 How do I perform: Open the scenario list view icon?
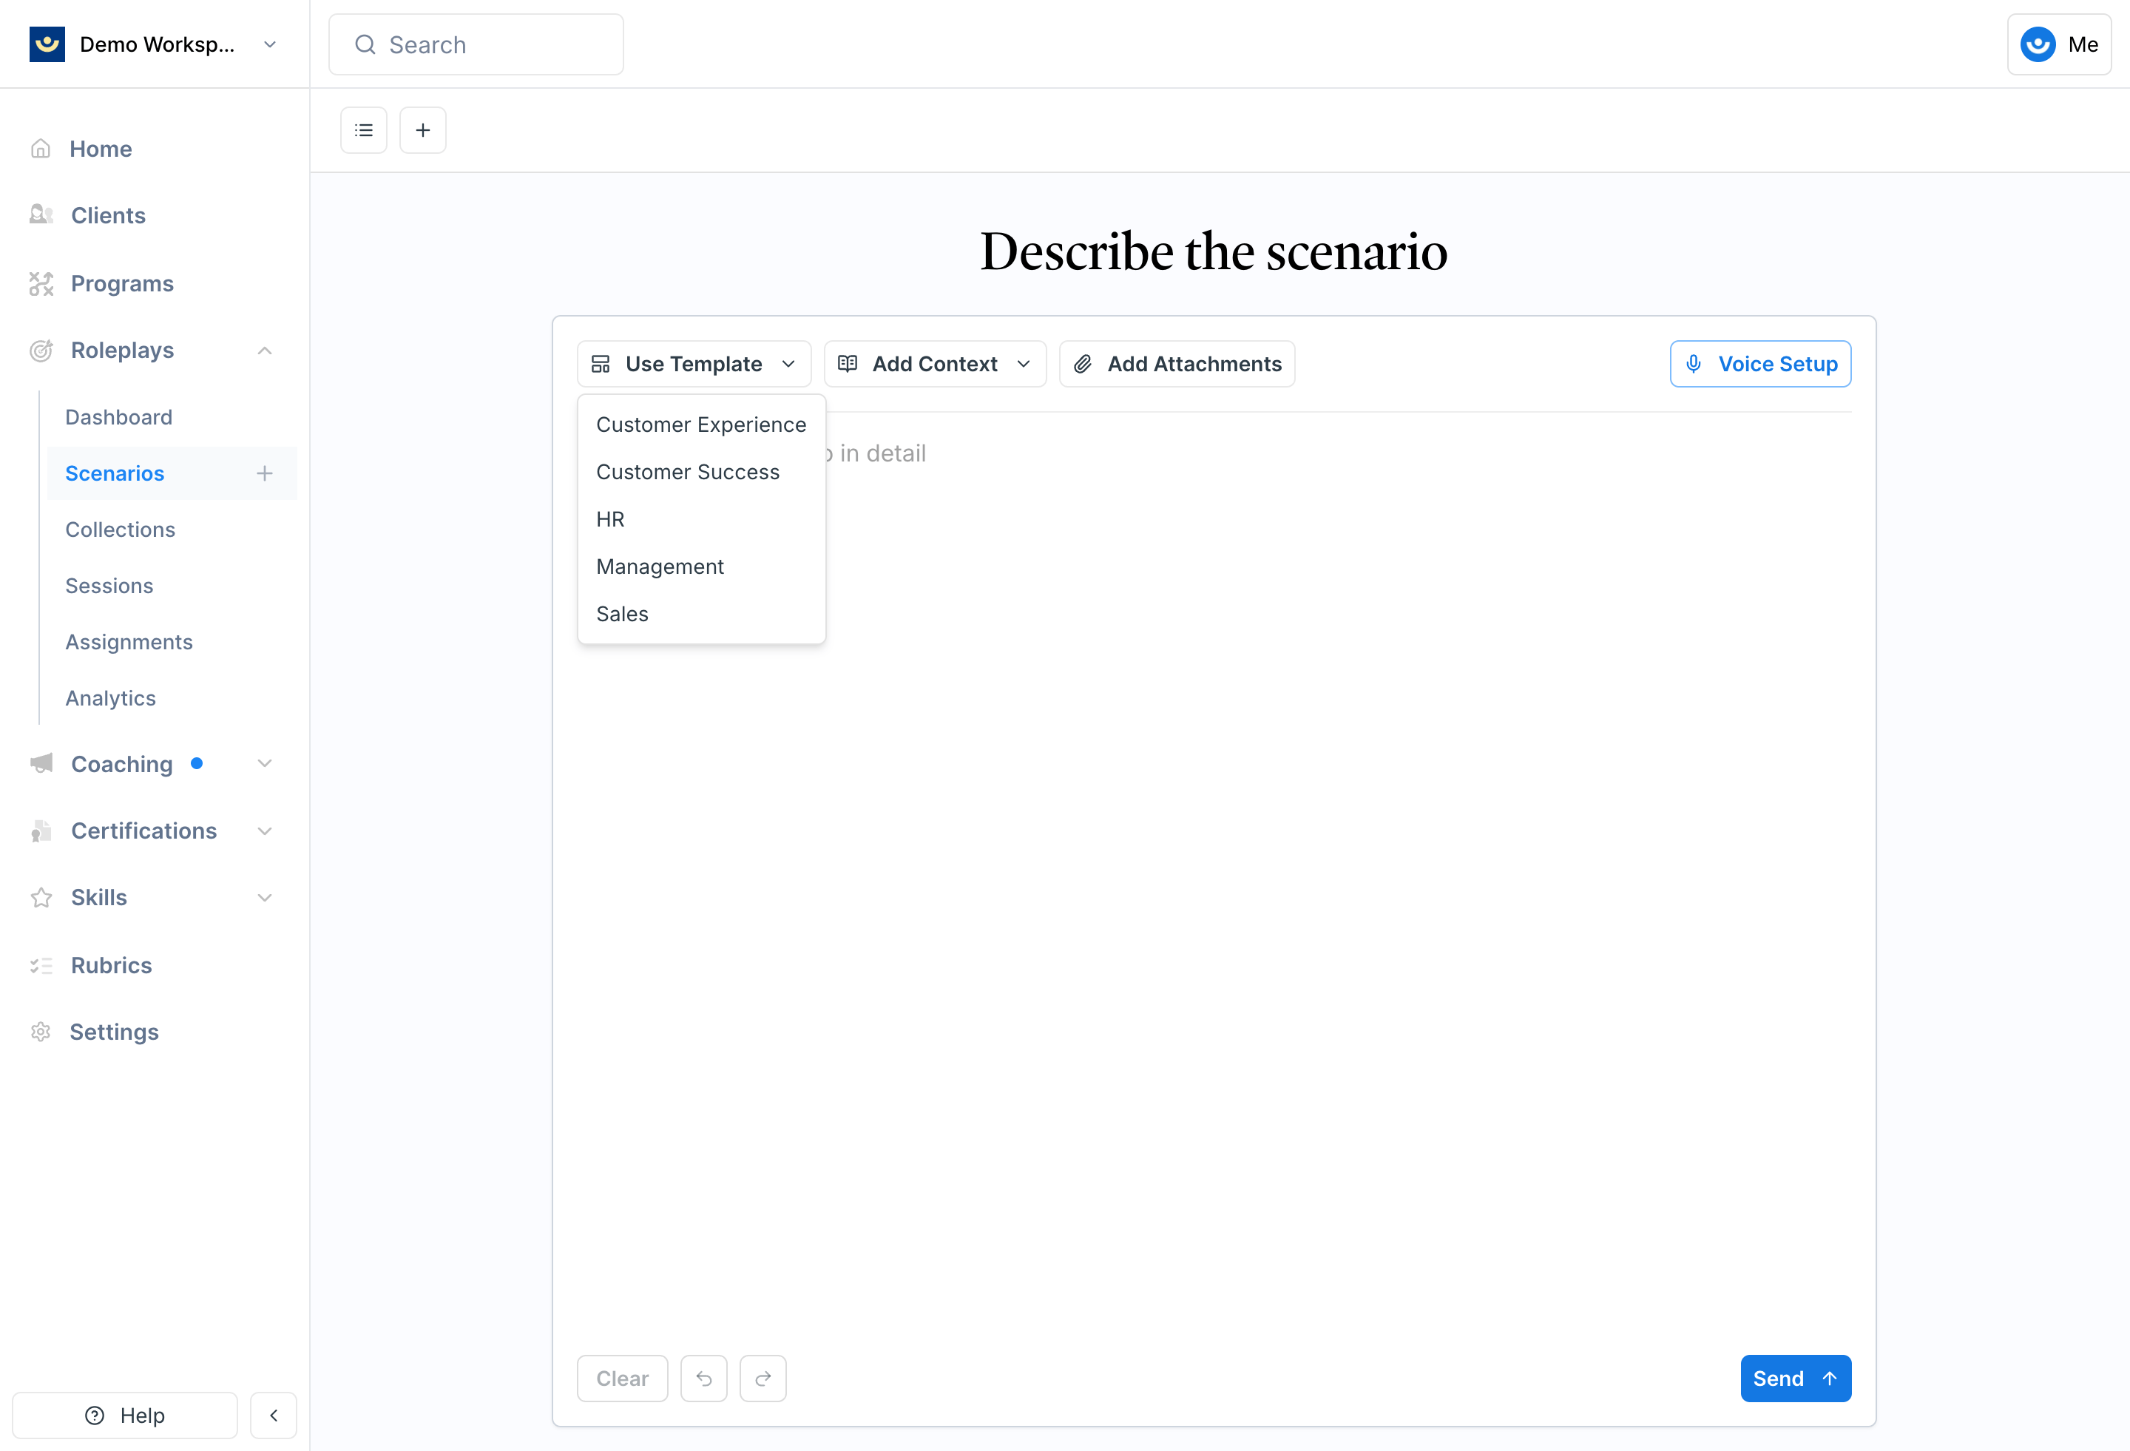tap(364, 130)
